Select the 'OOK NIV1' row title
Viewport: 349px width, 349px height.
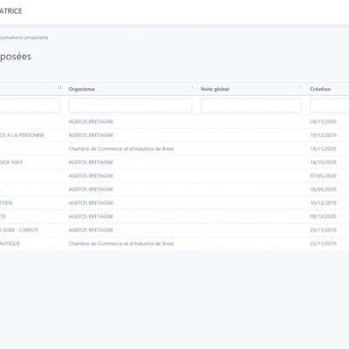11,162
